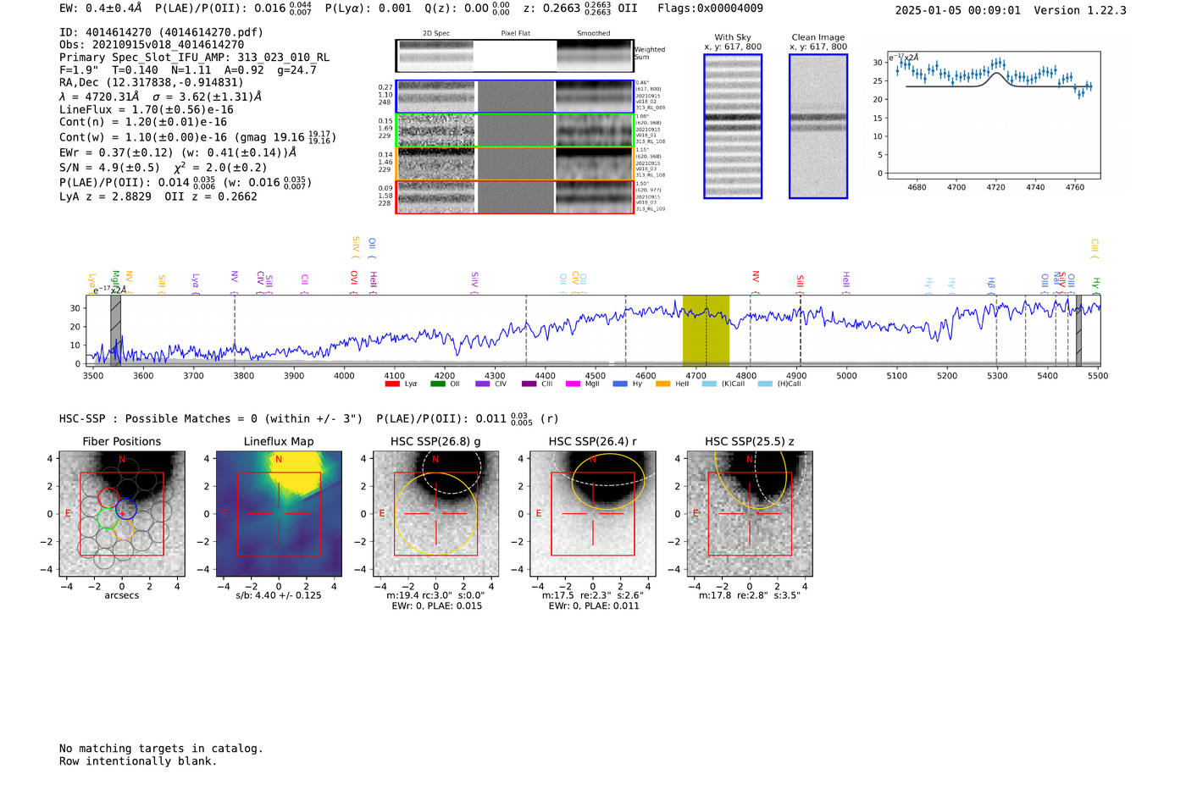This screenshot has height=807, width=1186.
Task: Click the With Sky image cutout
Action: (x=733, y=126)
